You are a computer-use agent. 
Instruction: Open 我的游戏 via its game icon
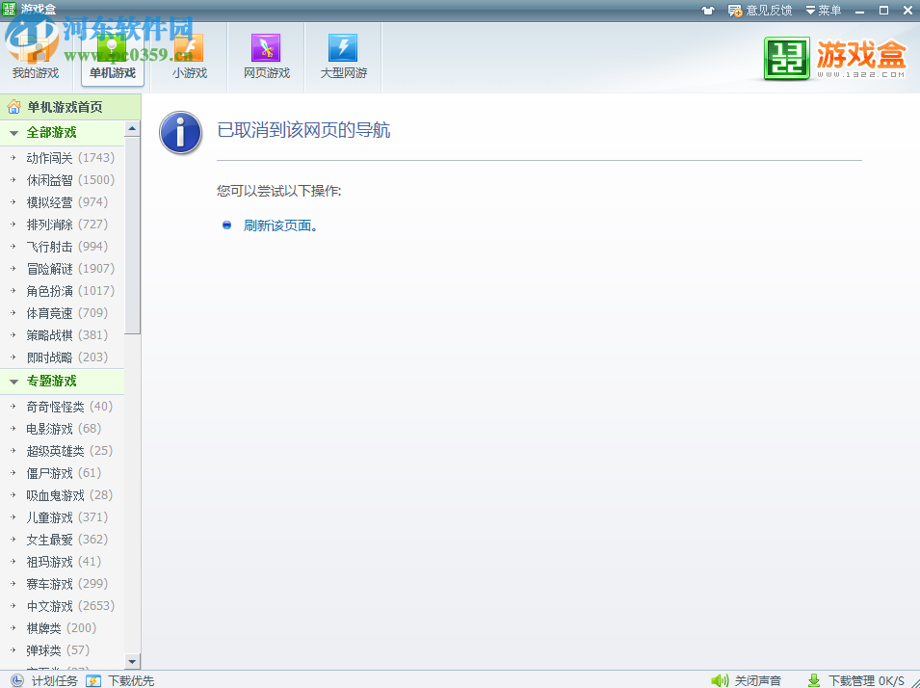point(35,48)
